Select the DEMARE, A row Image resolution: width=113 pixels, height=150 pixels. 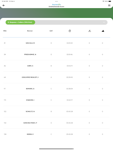pyautogui.click(x=56, y=89)
